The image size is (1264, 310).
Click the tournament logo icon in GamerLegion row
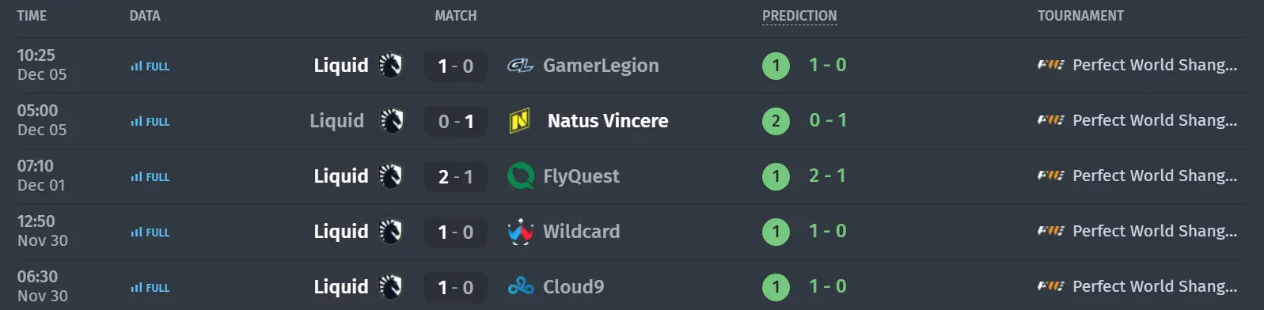[1051, 65]
